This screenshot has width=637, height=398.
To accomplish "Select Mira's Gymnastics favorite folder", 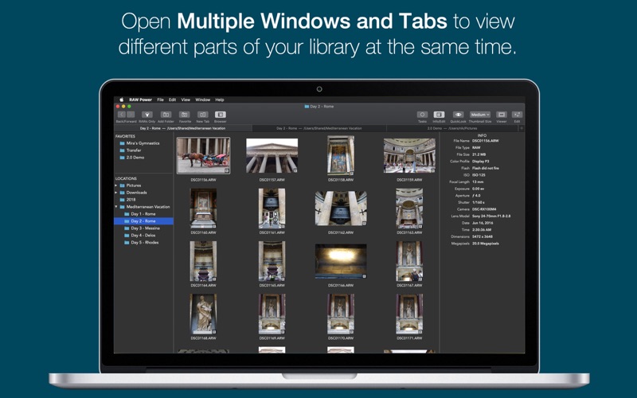I will 143,143.
